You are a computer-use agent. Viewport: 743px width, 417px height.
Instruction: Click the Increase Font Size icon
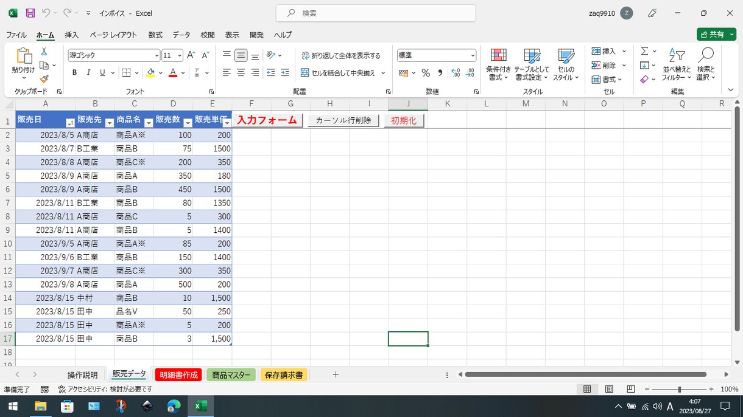pyautogui.click(x=191, y=55)
